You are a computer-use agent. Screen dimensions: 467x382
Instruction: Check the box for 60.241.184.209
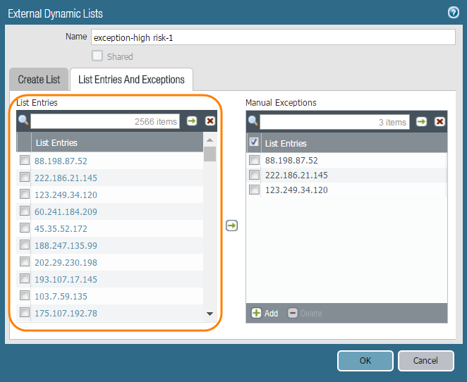[x=25, y=211]
